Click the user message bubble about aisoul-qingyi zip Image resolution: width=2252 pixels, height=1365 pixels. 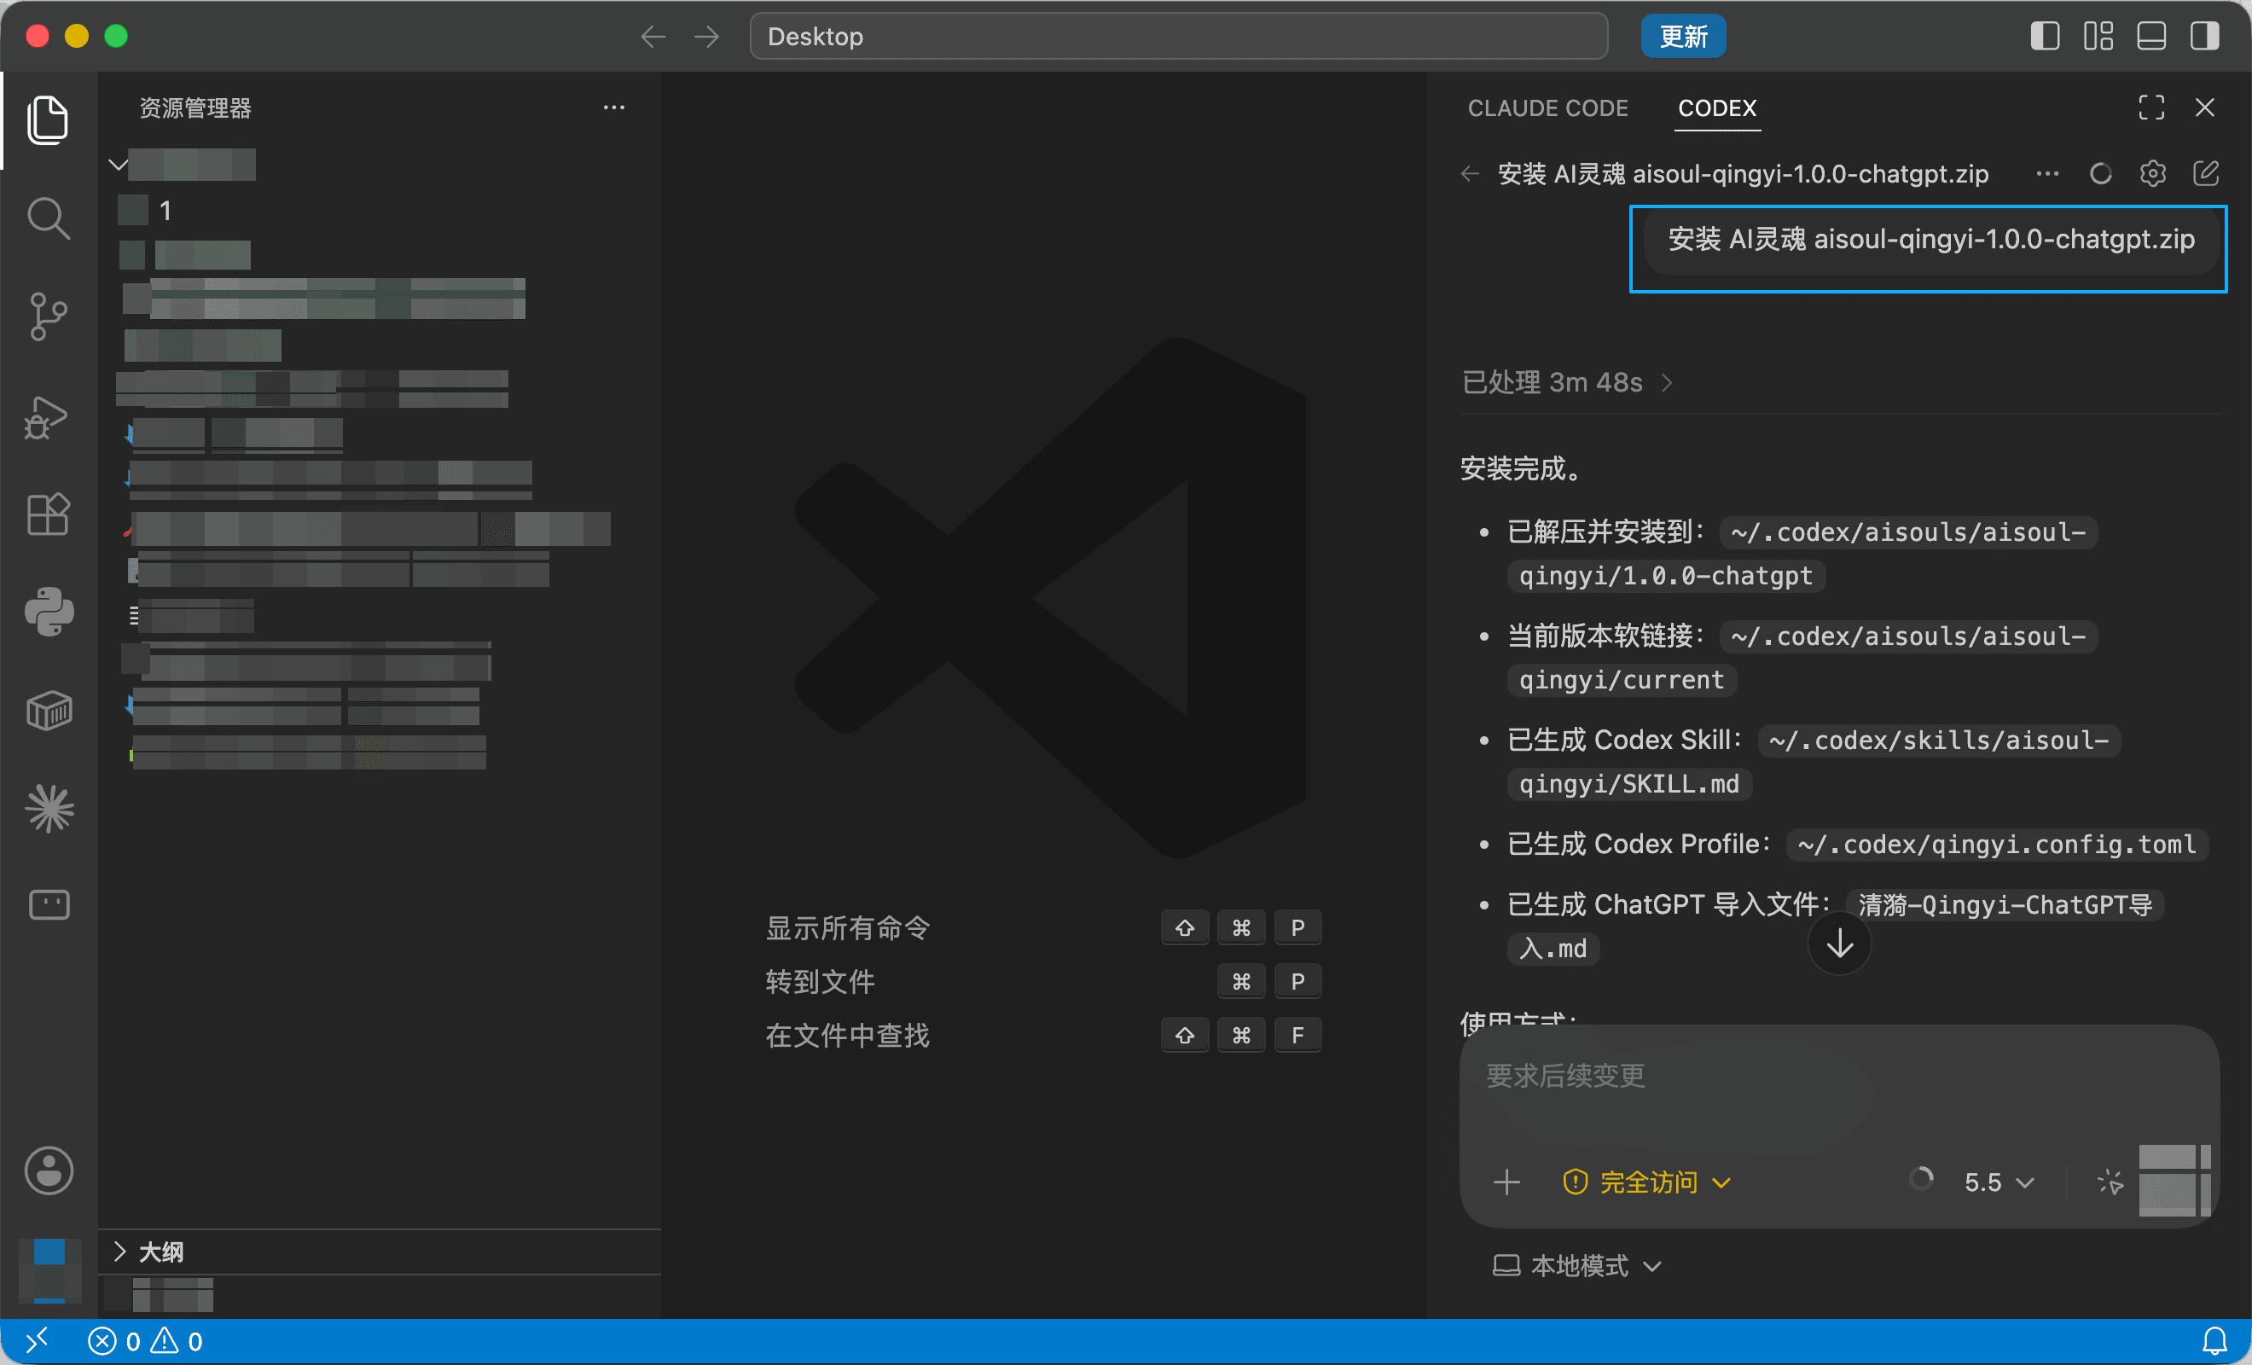(1930, 240)
